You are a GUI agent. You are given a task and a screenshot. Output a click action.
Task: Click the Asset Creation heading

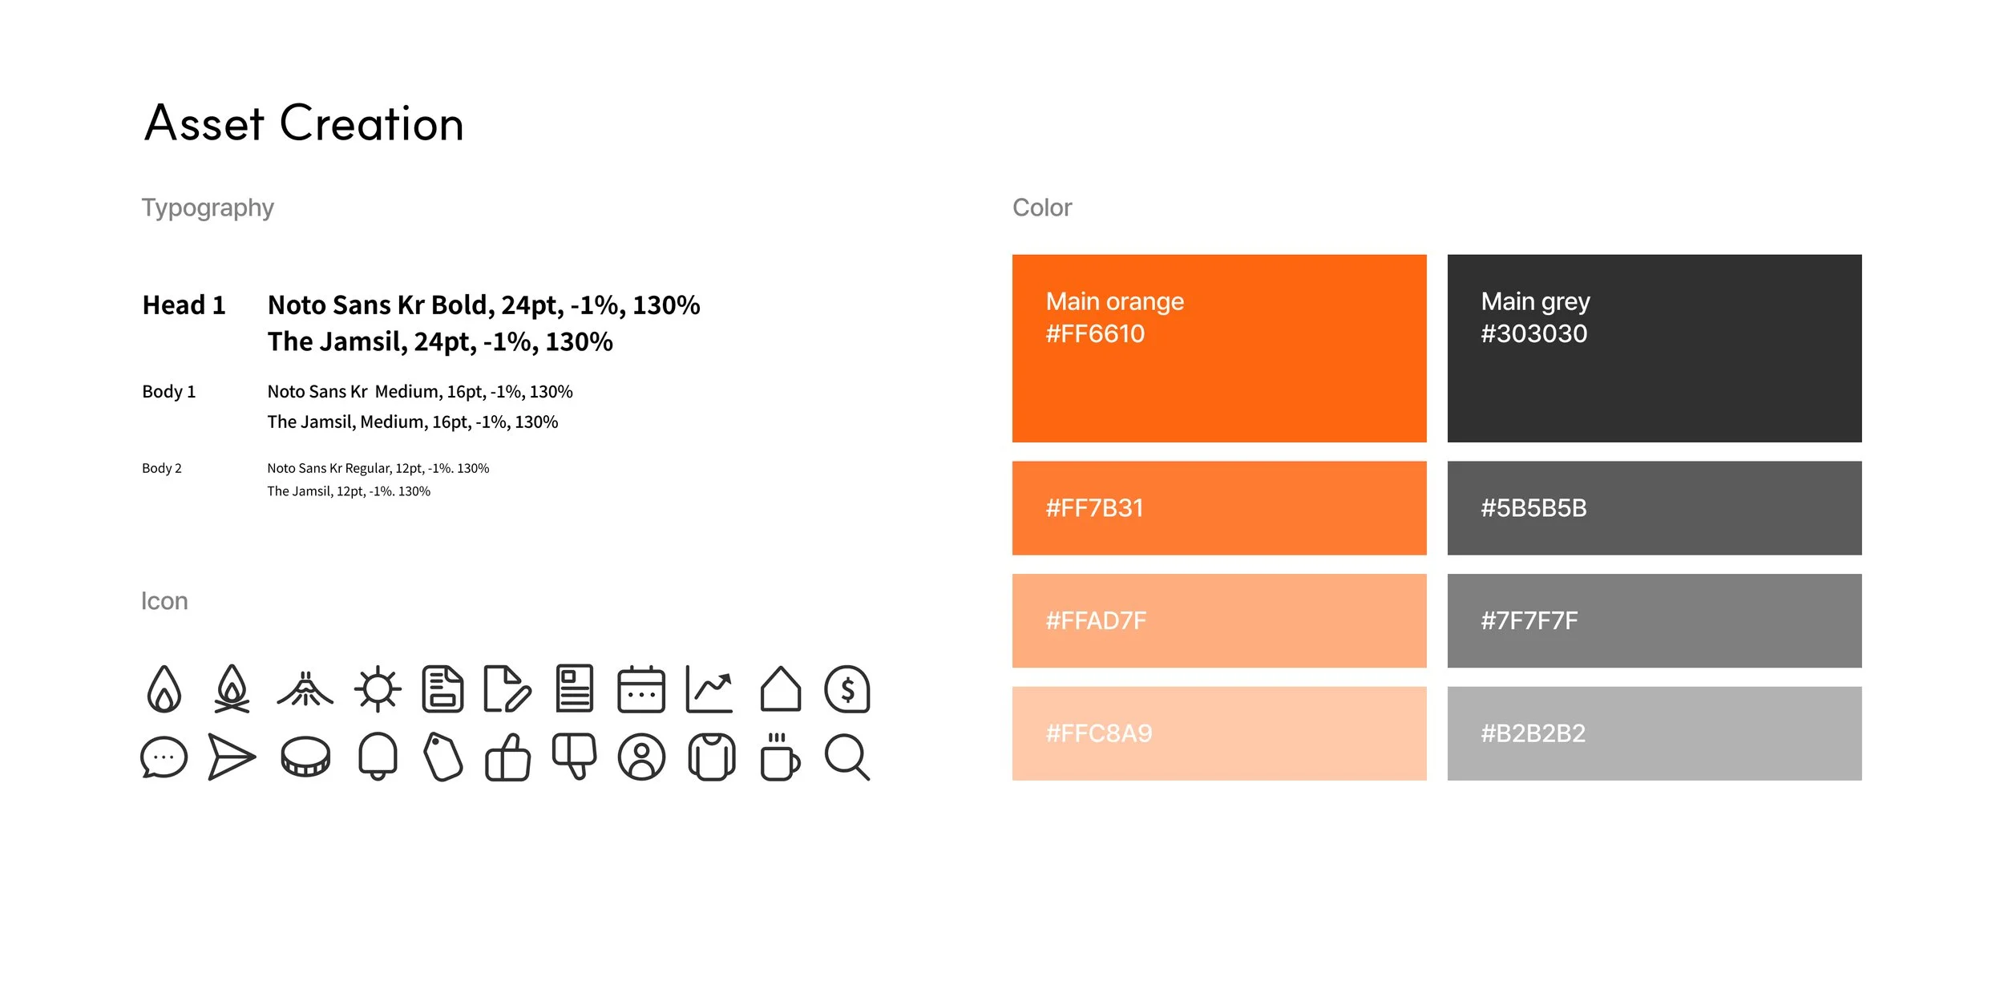click(305, 123)
